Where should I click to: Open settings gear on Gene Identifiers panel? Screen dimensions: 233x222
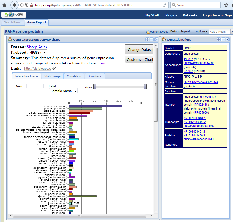pyautogui.click(x=219, y=40)
